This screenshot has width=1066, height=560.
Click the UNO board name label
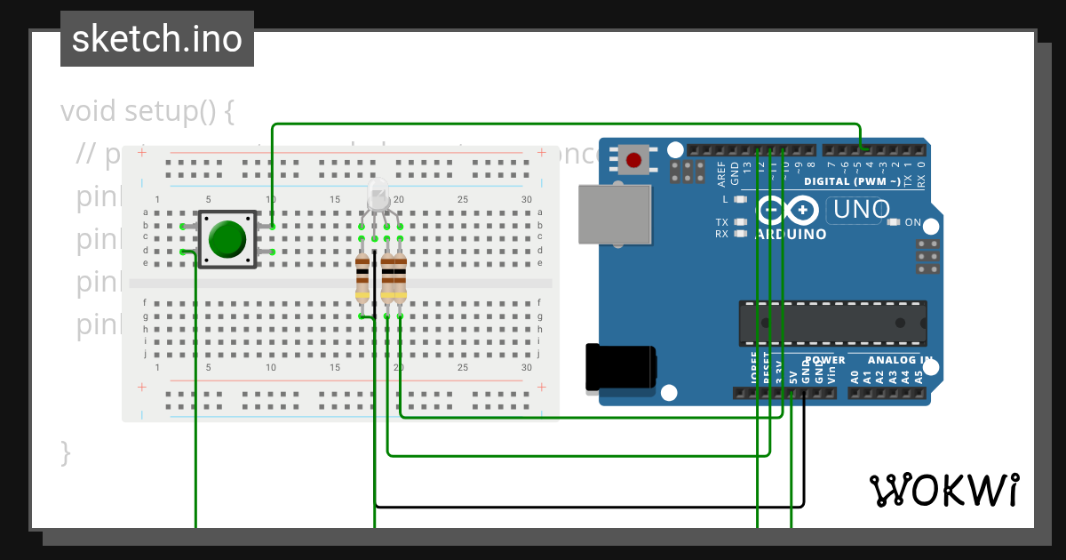(x=858, y=208)
